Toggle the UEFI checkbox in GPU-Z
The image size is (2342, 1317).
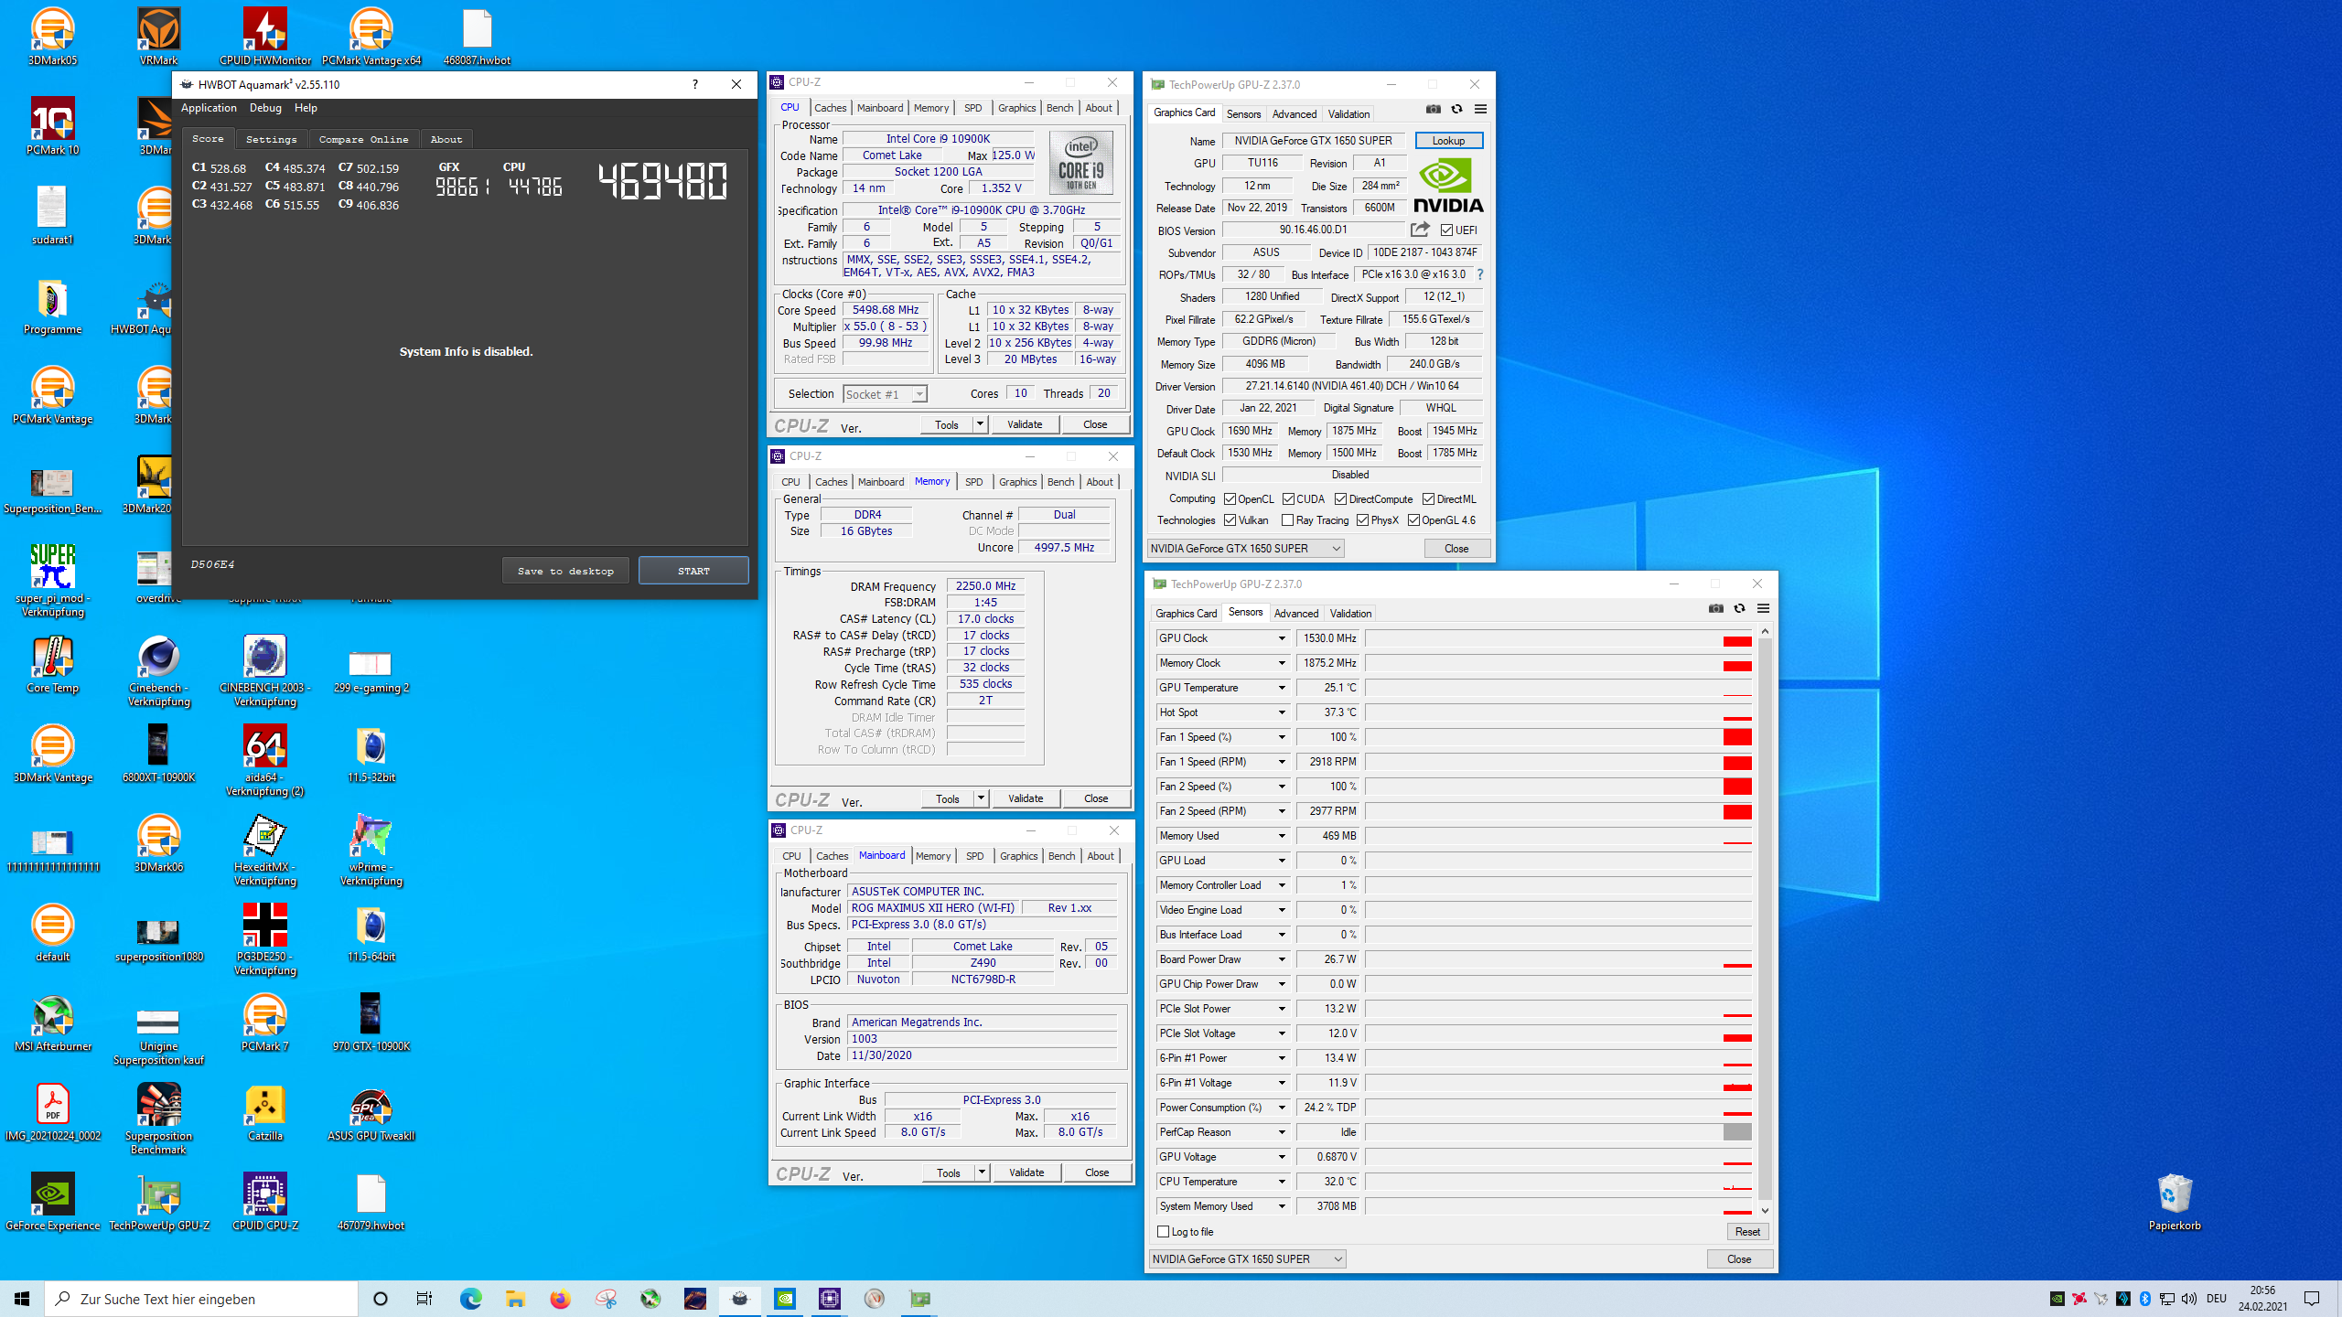click(1446, 230)
